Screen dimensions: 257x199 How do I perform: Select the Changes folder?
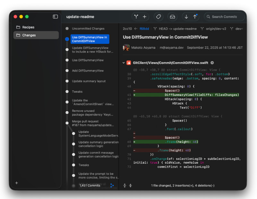tap(36, 35)
